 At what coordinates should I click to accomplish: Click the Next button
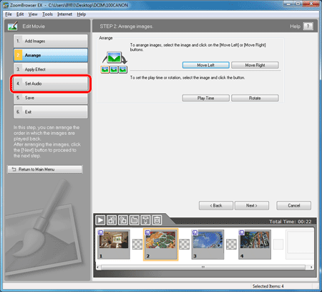point(252,205)
